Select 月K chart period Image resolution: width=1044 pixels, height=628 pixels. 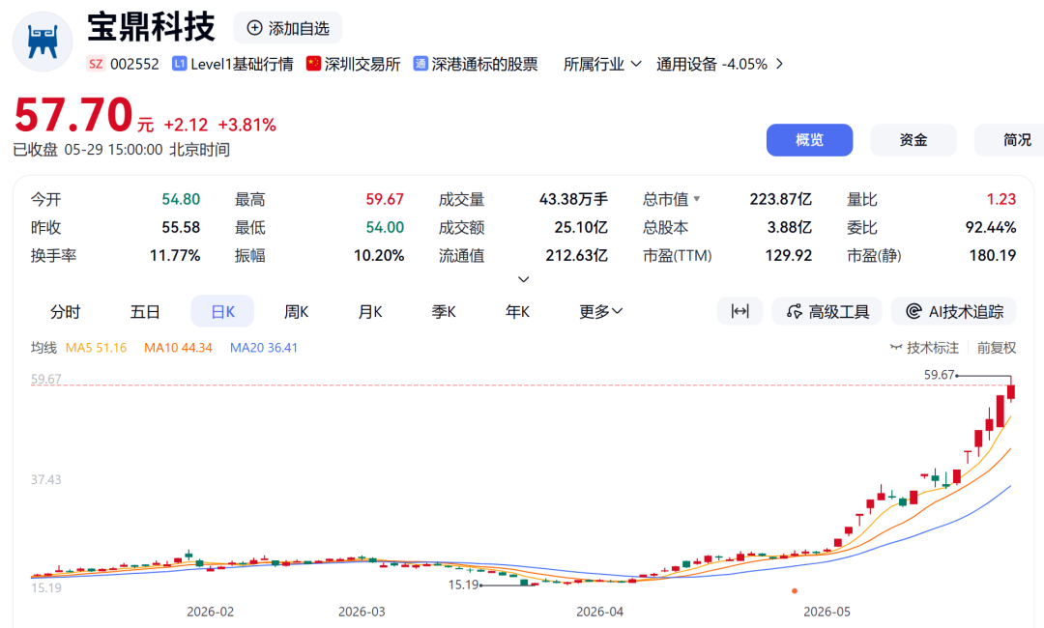tap(370, 311)
